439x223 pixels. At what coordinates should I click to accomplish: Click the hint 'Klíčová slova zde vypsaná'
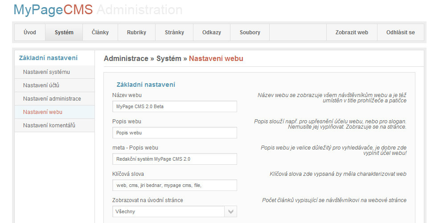[338, 174]
